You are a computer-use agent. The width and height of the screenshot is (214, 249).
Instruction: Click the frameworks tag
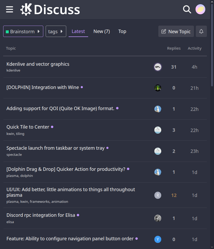pyautogui.click(x=40, y=201)
